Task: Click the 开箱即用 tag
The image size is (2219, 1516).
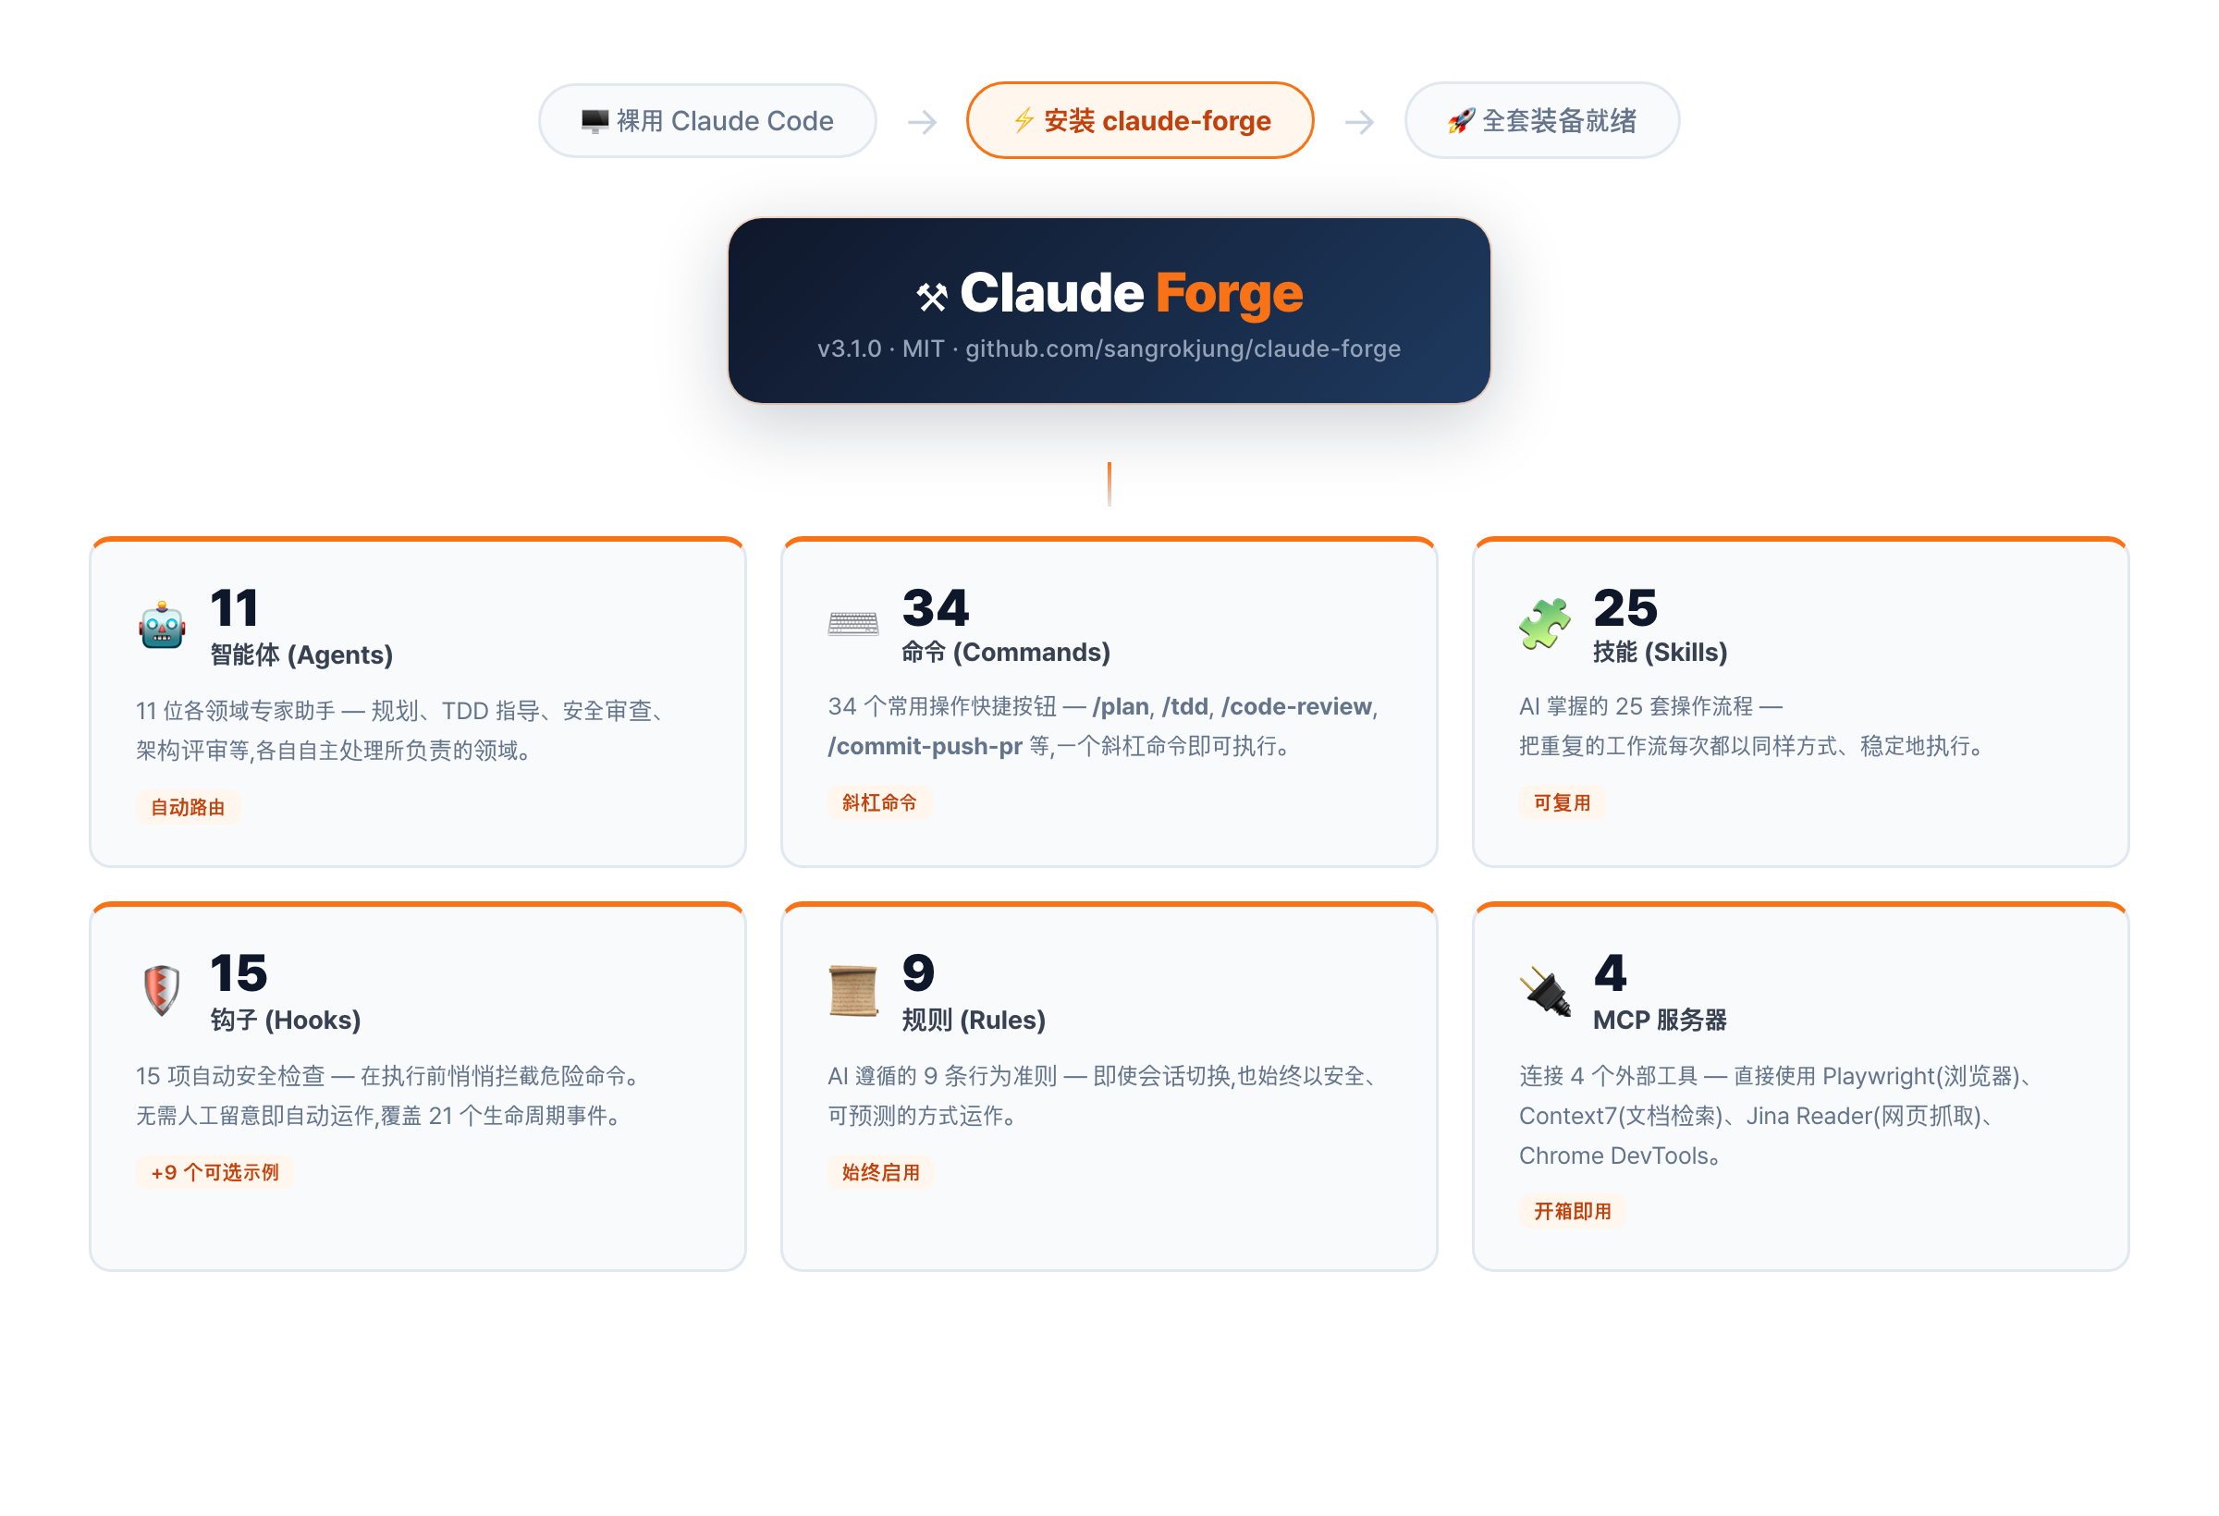Action: 1573,1212
